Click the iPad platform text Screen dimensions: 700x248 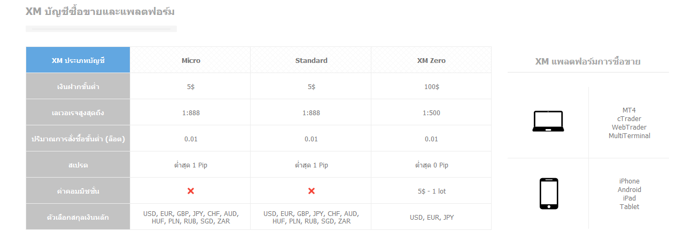[629, 198]
